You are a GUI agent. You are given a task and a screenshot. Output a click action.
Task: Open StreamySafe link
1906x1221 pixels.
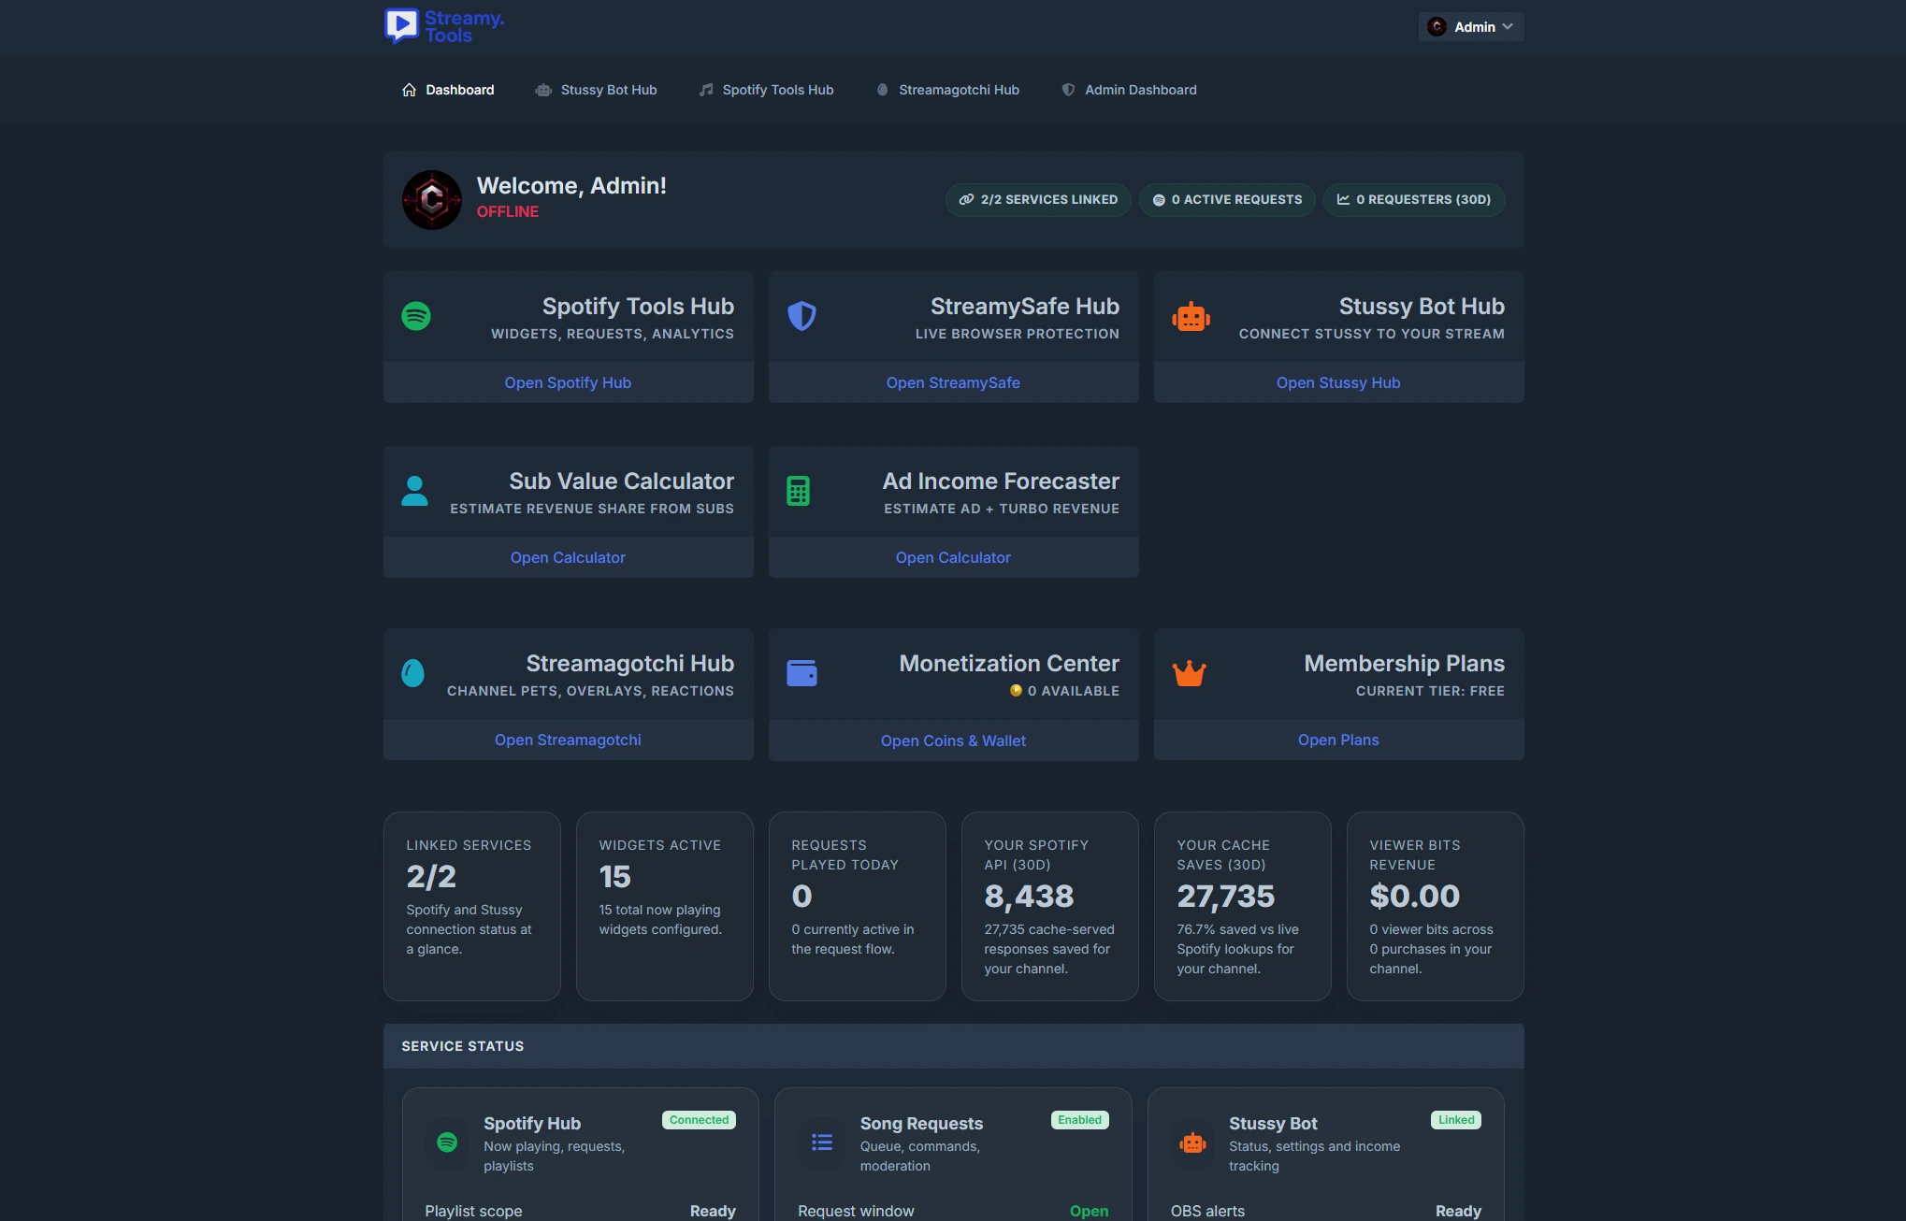point(953,383)
